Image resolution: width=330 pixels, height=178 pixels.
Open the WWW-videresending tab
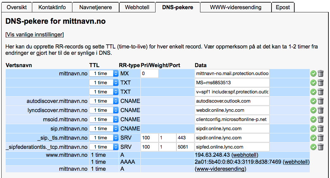click(x=236, y=7)
